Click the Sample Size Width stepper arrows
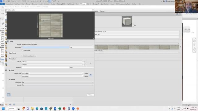The height and width of the screenshot is (111, 198). pyautogui.click(x=83, y=73)
